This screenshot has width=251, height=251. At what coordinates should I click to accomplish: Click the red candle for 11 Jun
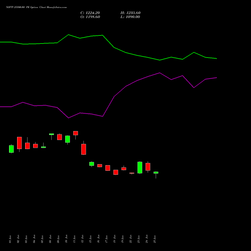[76, 133]
